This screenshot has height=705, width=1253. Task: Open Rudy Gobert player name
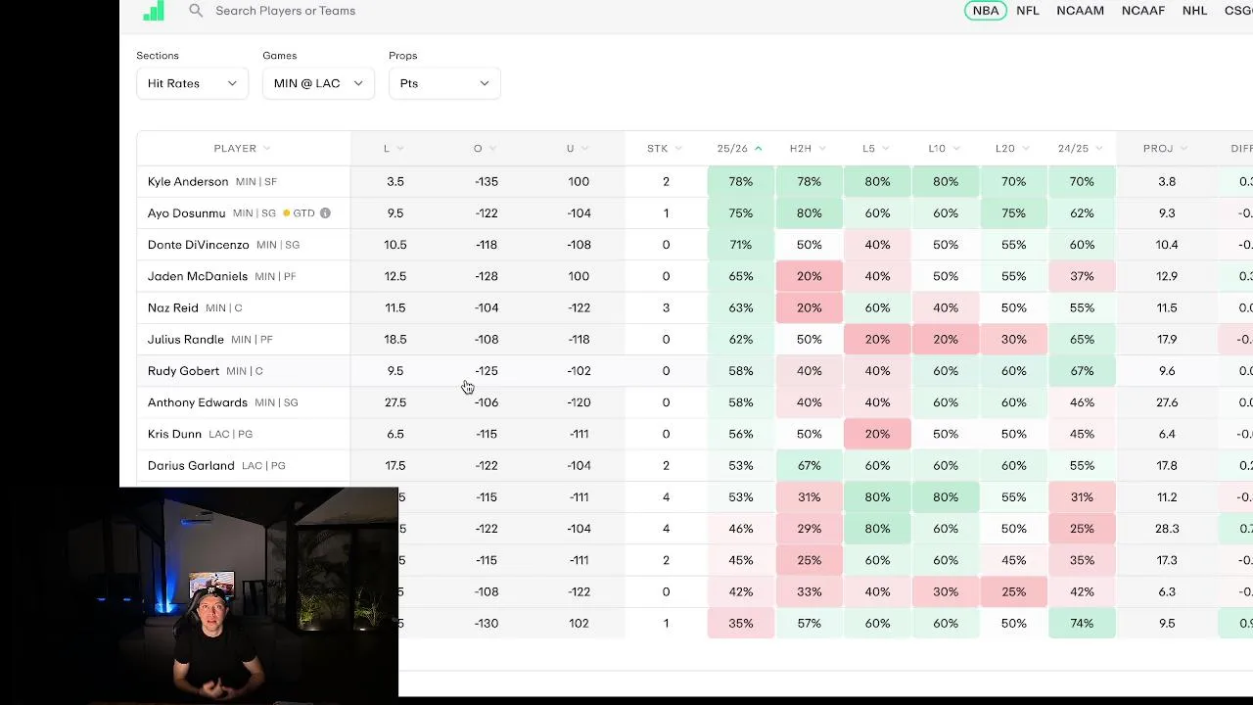click(183, 371)
